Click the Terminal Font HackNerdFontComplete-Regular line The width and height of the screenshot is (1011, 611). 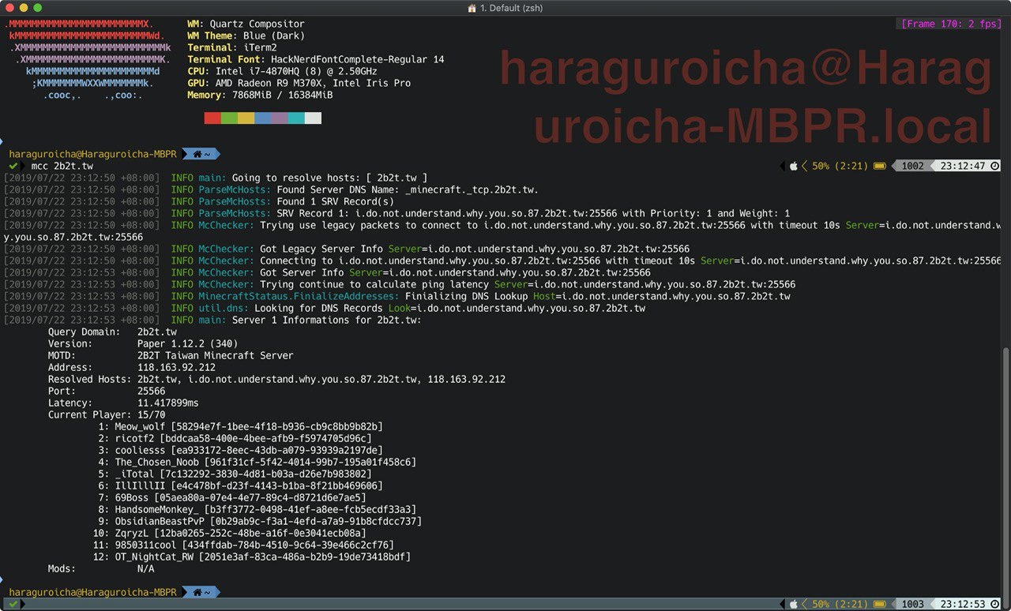[315, 59]
